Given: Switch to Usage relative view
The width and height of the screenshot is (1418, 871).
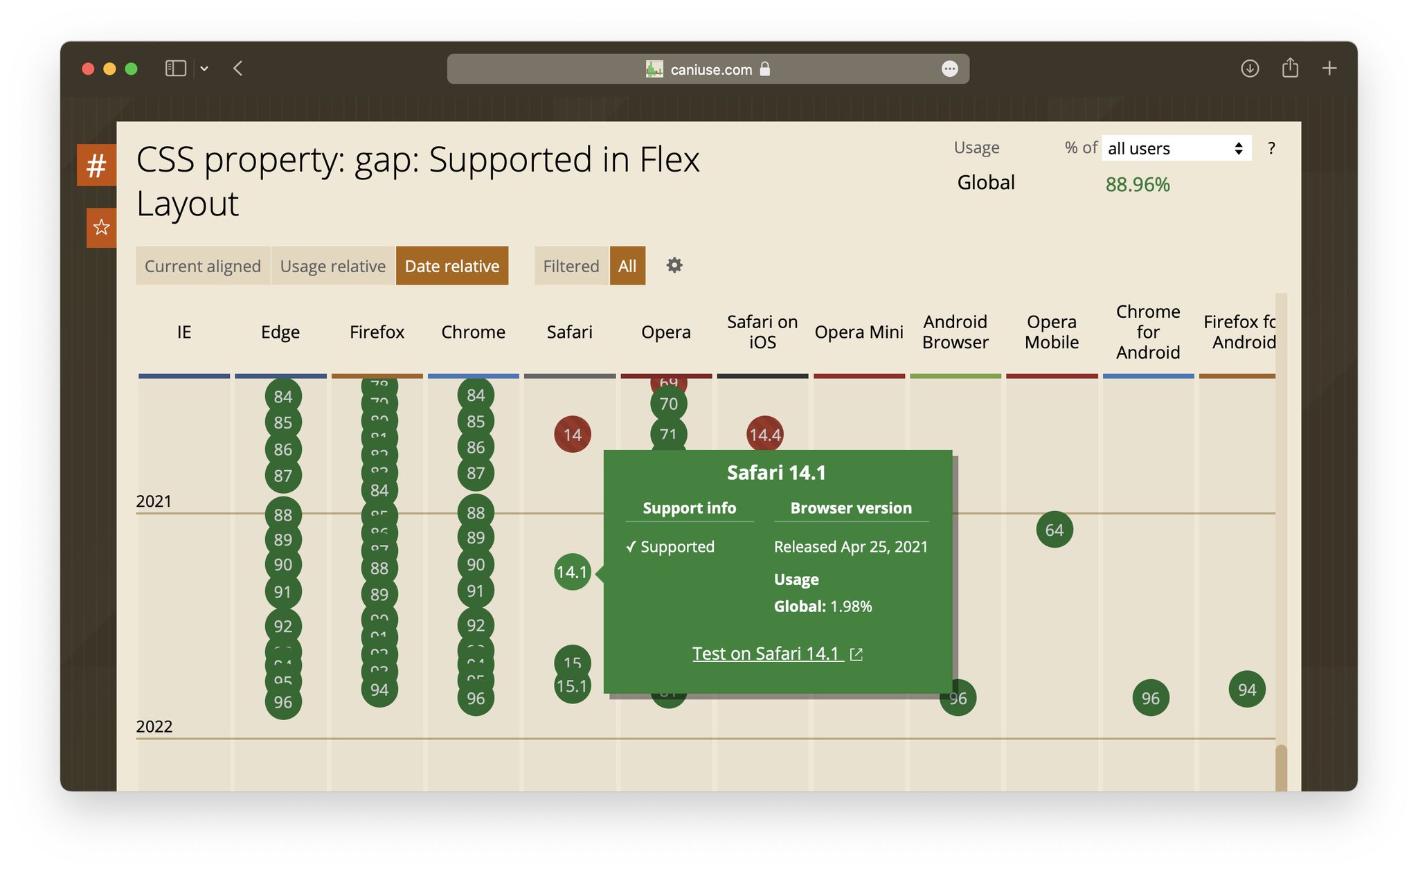Looking at the screenshot, I should [x=333, y=266].
